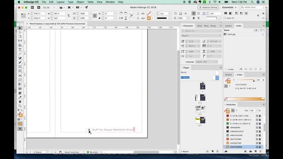Image resolution: width=283 pixels, height=159 pixels.
Task: Click the Delete Swatch trash icon
Action: pyautogui.click(x=260, y=151)
